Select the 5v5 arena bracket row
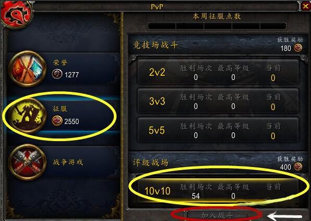 (218, 130)
